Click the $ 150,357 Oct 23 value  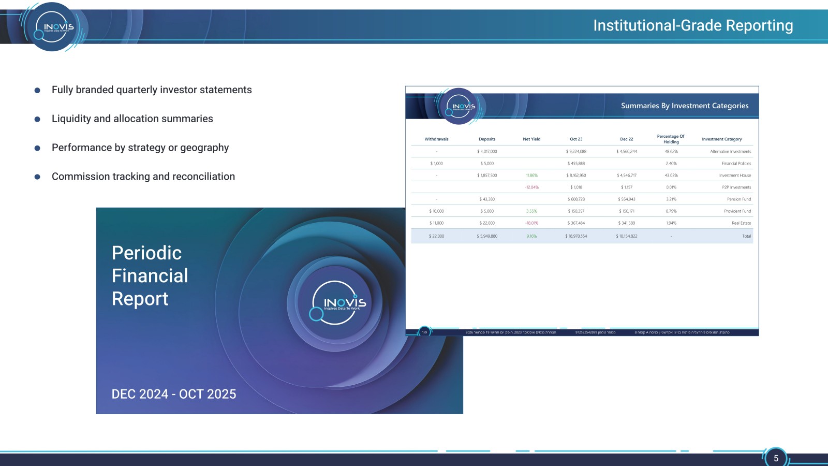point(576,211)
